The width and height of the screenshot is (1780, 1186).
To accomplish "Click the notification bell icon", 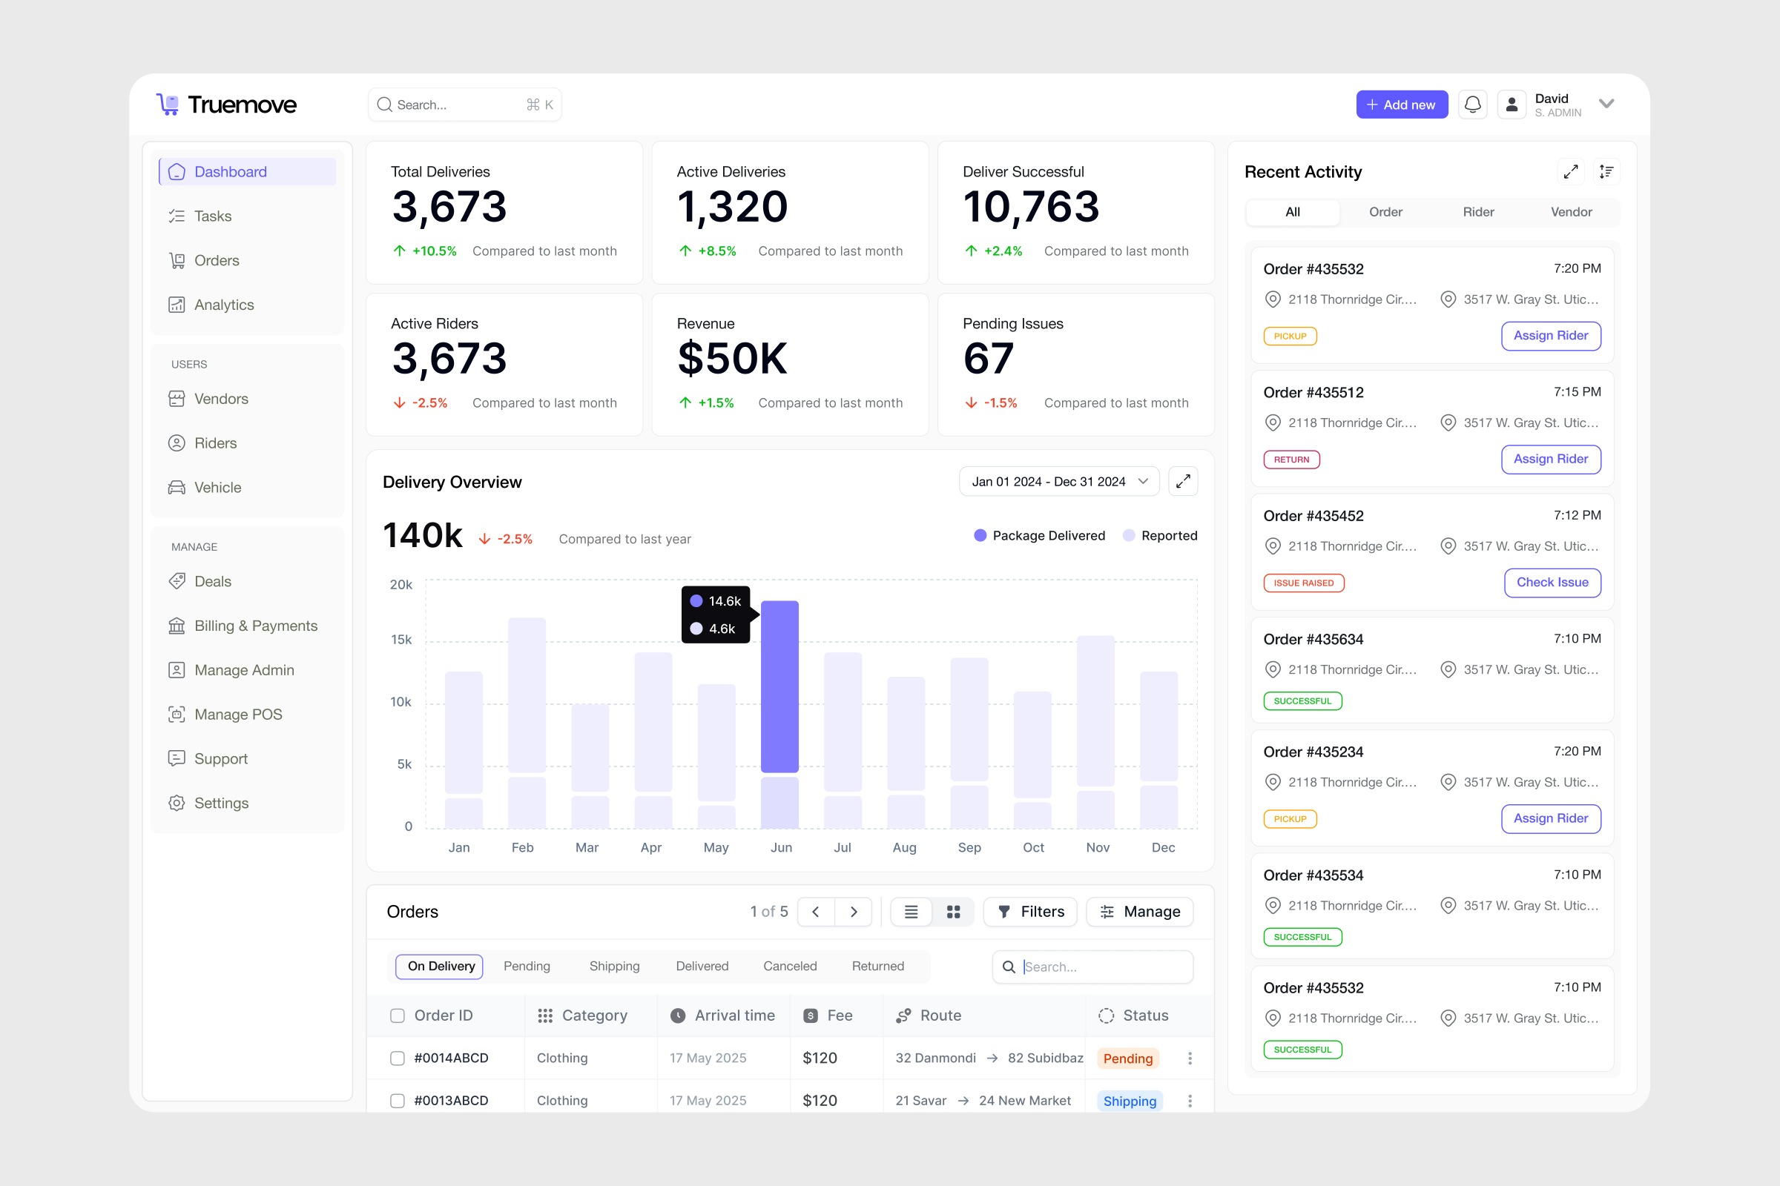I will (1472, 105).
